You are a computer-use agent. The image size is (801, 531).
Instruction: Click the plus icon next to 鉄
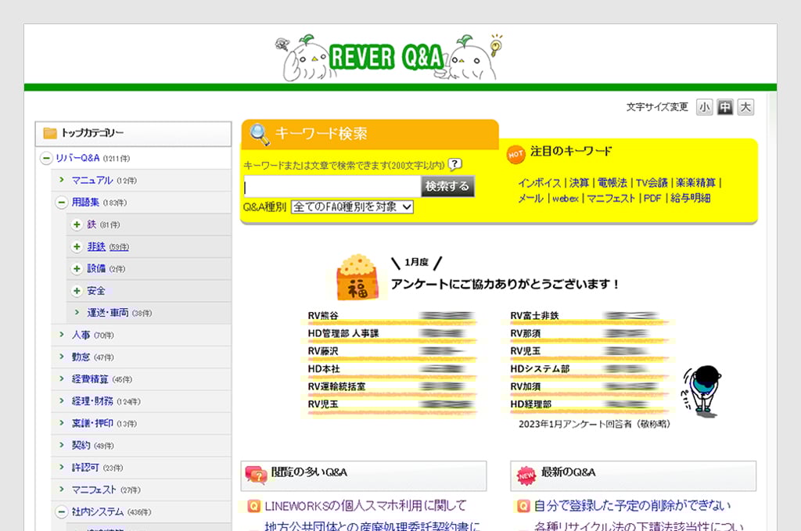[77, 224]
